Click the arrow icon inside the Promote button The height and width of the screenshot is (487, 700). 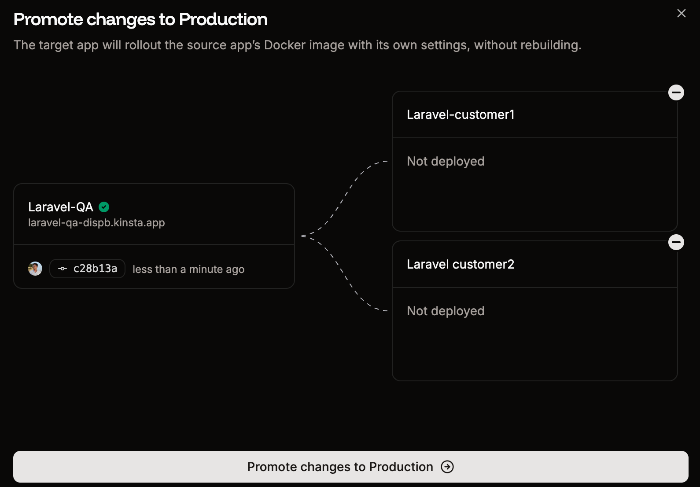coord(447,467)
